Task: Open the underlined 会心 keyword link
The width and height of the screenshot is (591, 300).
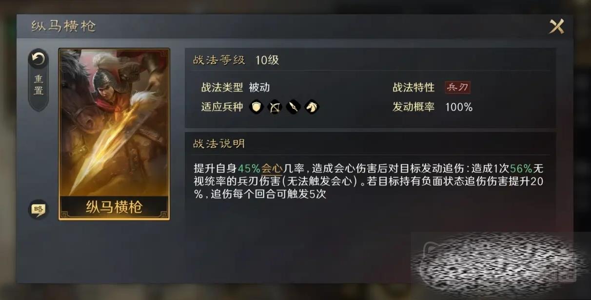Action: [x=272, y=169]
